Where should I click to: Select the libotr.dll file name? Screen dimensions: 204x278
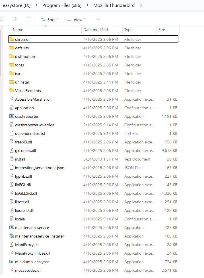tap(22, 202)
